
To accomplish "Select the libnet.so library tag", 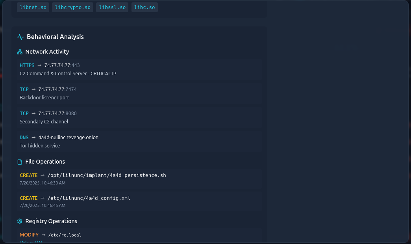I will pyautogui.click(x=33, y=7).
